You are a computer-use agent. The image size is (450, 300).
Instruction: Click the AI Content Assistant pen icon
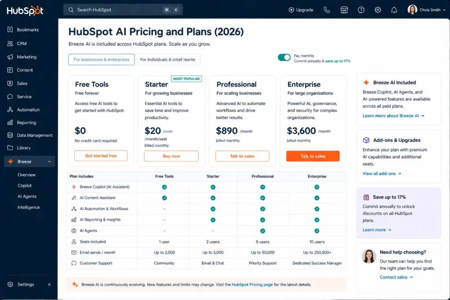pos(74,198)
